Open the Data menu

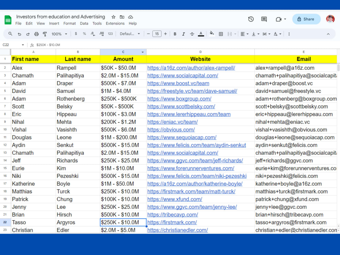pyautogui.click(x=84, y=23)
